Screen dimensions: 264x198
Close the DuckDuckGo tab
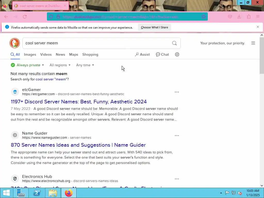[x=65, y=6]
